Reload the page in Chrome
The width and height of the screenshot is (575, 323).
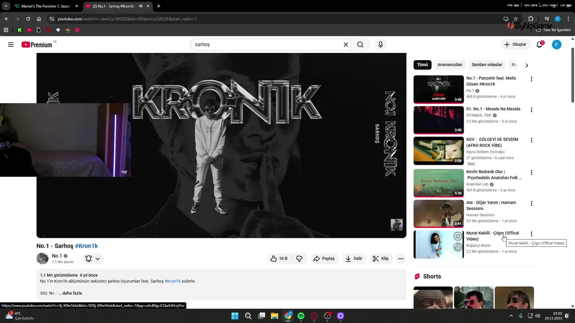pyautogui.click(x=28, y=19)
